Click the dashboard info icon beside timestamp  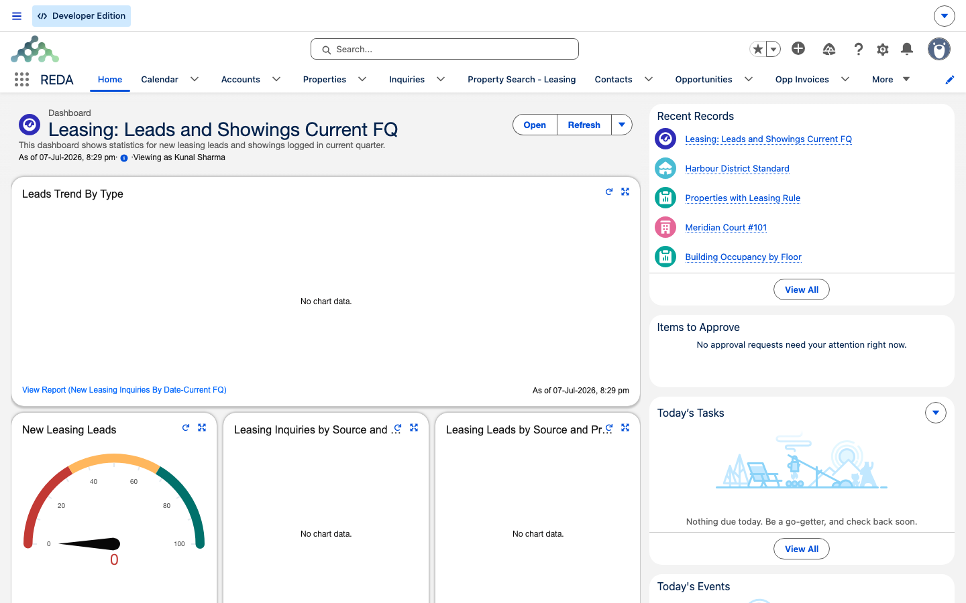124,158
